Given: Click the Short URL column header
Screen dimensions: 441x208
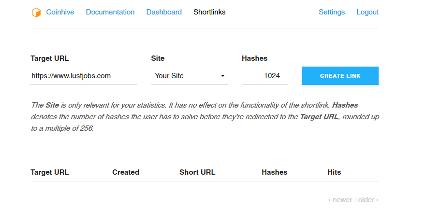Looking at the screenshot, I should pyautogui.click(x=197, y=172).
